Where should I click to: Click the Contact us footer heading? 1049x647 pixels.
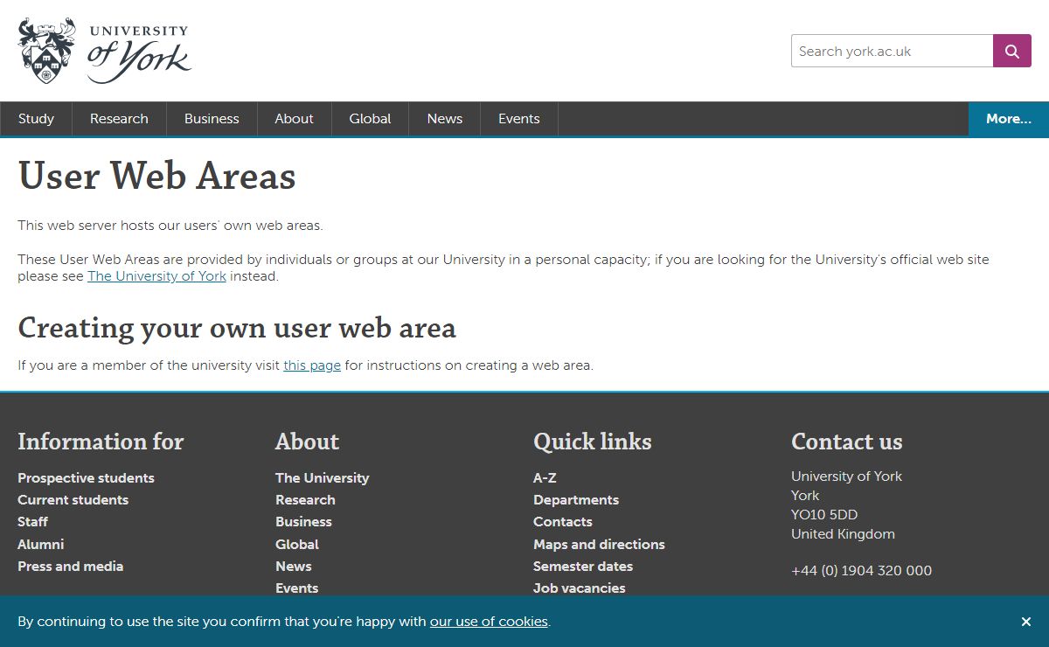pos(847,442)
